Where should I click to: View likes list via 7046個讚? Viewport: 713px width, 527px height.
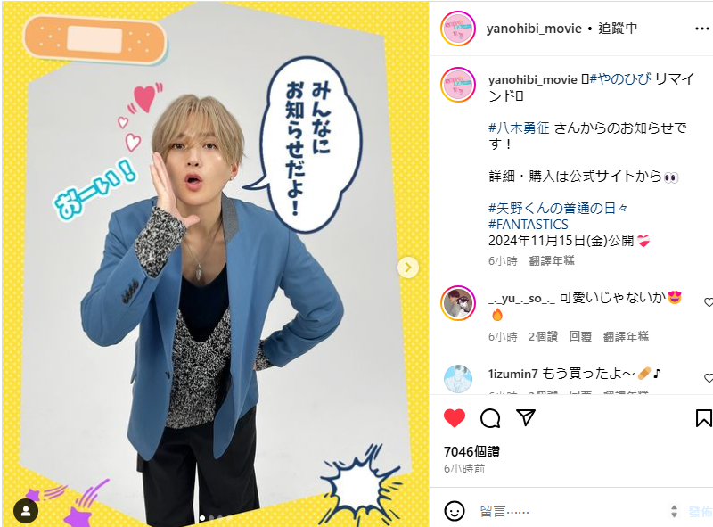471,451
